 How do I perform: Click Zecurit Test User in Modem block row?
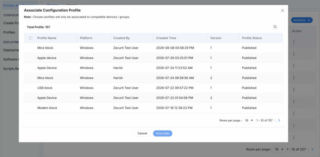pos(126,108)
